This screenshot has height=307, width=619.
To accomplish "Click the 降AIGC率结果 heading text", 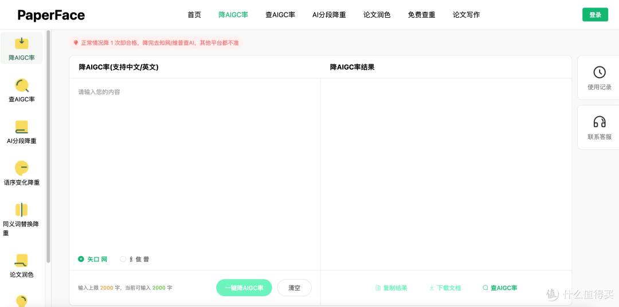I will coord(352,67).
